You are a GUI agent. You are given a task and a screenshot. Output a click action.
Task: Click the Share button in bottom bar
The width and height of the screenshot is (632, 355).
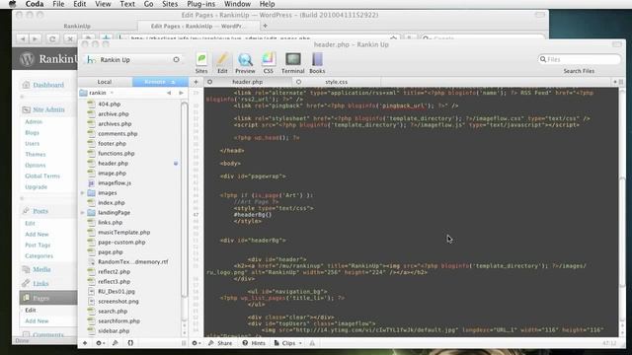click(x=220, y=343)
